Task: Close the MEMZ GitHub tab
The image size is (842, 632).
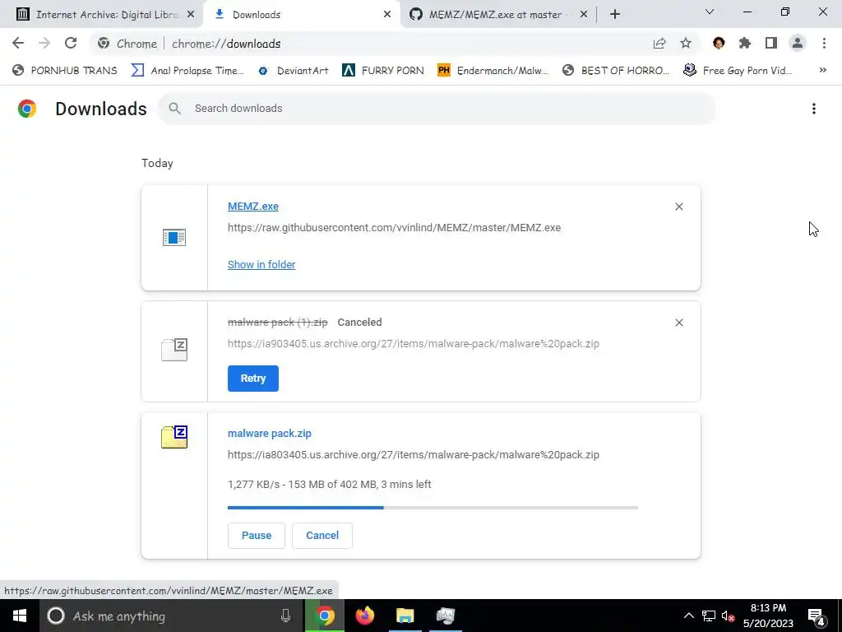Action: (584, 15)
